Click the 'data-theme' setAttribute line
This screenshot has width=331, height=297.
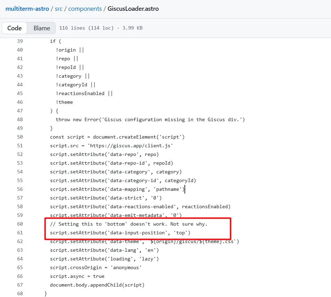pyautogui.click(x=144, y=241)
